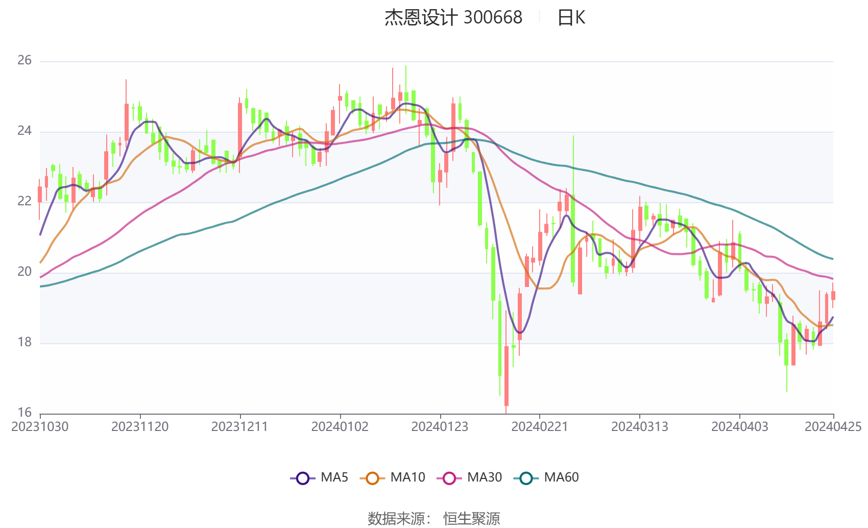Click the x-axis date label 20240403
This screenshot has width=868, height=528.
pyautogui.click(x=740, y=426)
